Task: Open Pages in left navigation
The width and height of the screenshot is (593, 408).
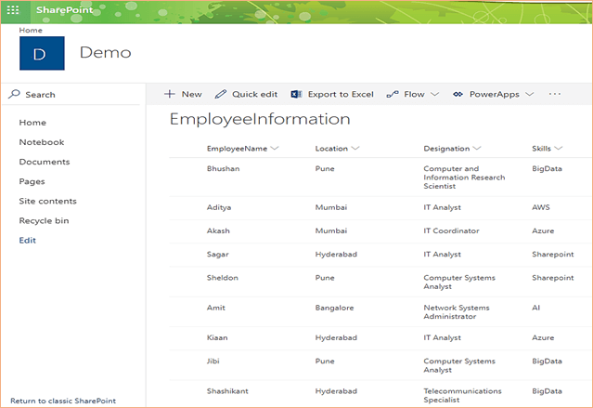Action: (x=32, y=181)
